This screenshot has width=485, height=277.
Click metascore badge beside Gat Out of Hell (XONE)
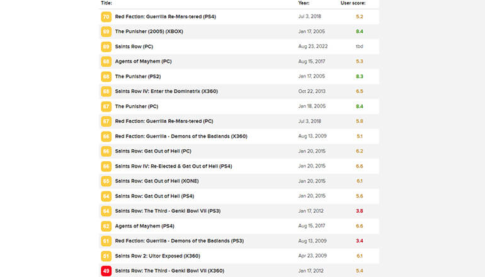click(106, 181)
